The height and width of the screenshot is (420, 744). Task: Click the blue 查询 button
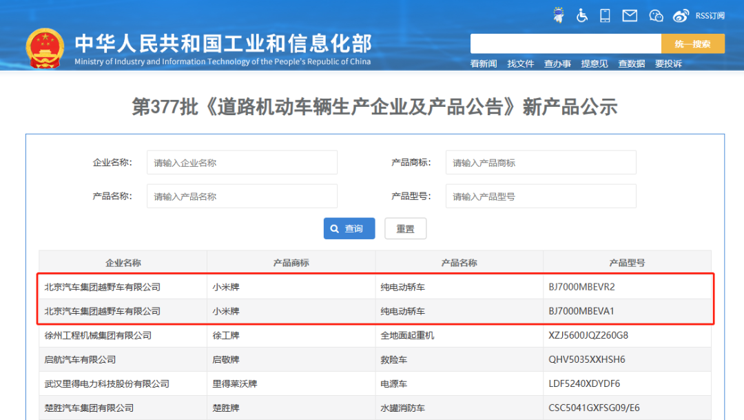(x=349, y=228)
